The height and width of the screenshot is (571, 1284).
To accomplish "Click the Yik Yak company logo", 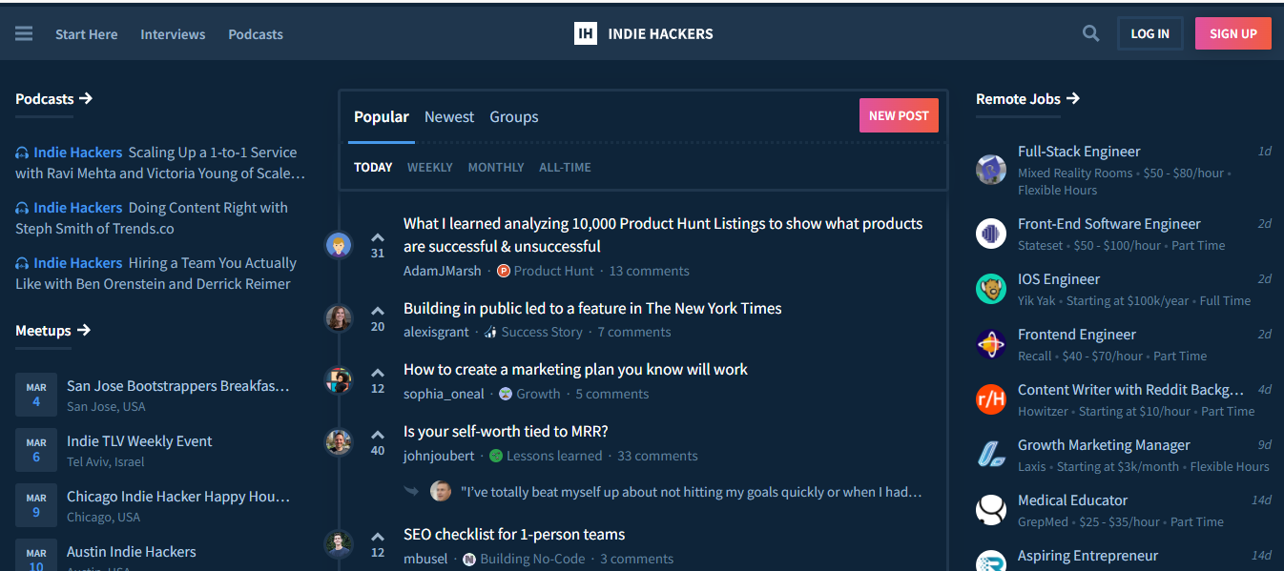I will pos(991,289).
